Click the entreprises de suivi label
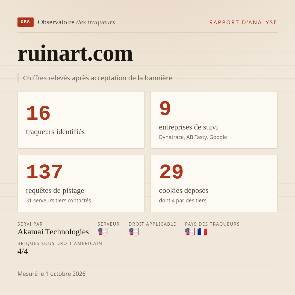The height and width of the screenshot is (295, 295). [188, 127]
